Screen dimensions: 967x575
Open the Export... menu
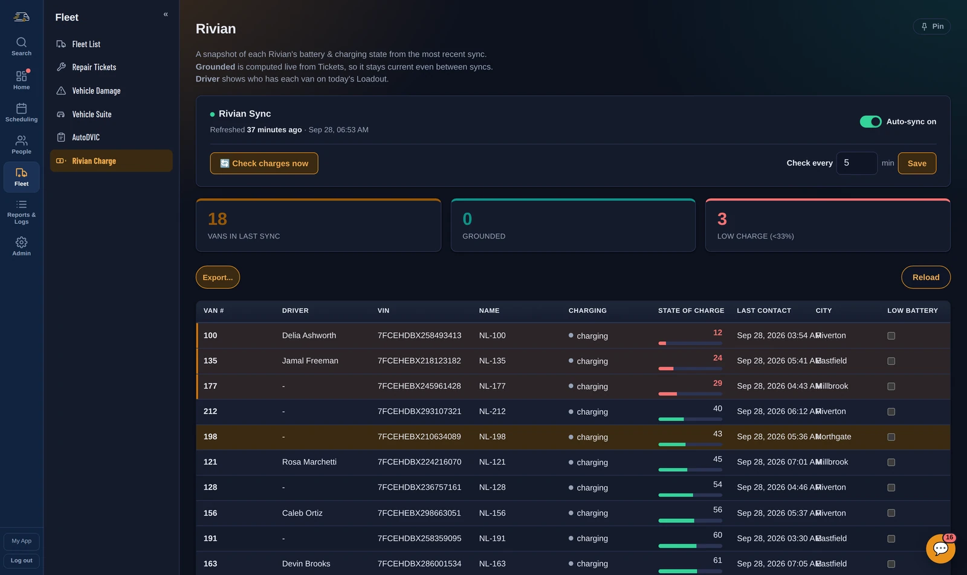click(218, 277)
